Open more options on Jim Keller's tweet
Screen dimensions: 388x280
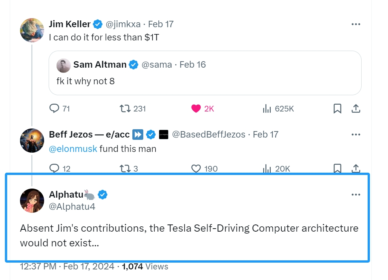[356, 24]
